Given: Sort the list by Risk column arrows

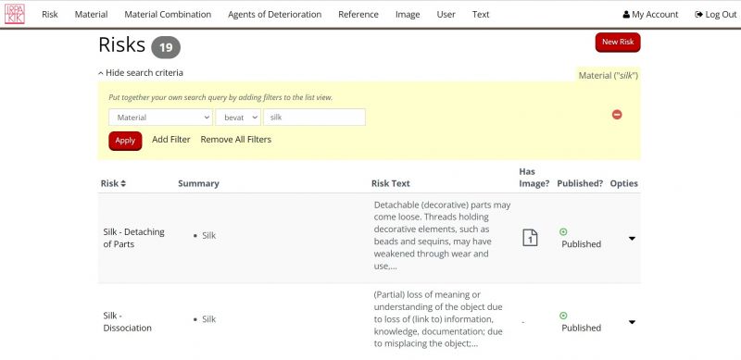Looking at the screenshot, I should tap(123, 183).
